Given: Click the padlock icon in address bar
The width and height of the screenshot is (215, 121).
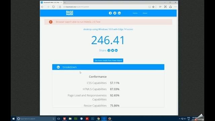Looking at the screenshot, I should click(60, 7).
